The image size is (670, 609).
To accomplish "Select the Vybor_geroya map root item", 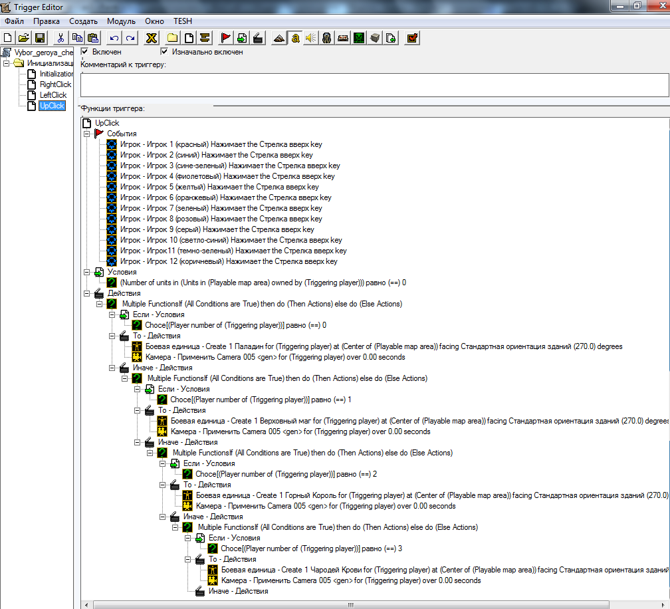I will click(x=44, y=53).
